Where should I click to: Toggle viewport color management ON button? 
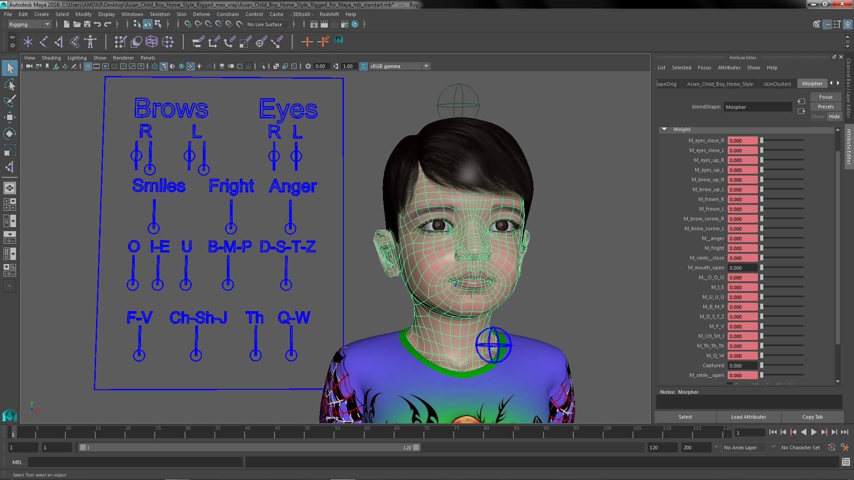coord(363,66)
